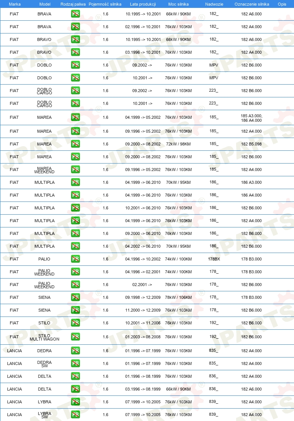Click production years 10.2001 -> 06.2010
Viewport: 294px width, 421px height.
[143, 208]
